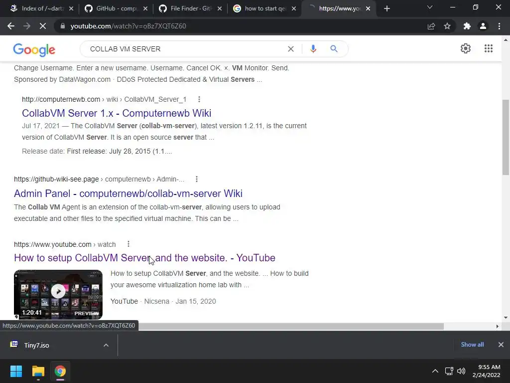
Task: Click the 'https://github-wiki-see.page' breadcrumb text
Action: [x=56, y=179]
